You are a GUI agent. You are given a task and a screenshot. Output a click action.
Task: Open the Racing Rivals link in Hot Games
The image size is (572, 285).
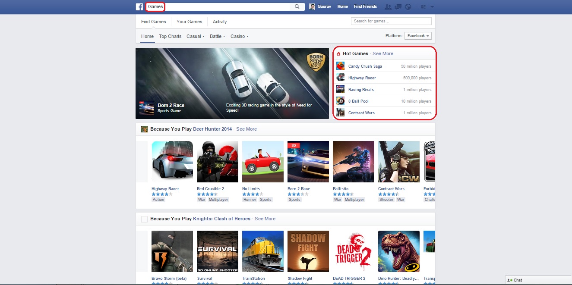coord(361,90)
